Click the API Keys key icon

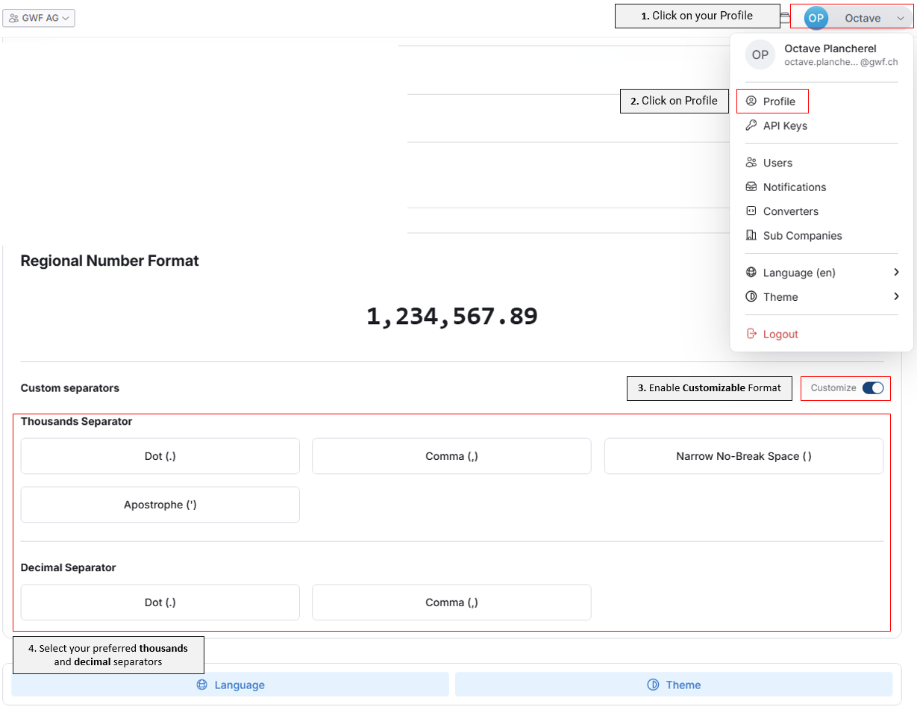coord(751,125)
